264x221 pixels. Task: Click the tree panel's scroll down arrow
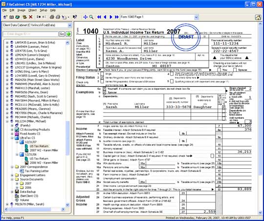tap(67, 205)
